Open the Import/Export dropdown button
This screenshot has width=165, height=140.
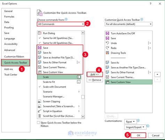click(x=135, y=127)
